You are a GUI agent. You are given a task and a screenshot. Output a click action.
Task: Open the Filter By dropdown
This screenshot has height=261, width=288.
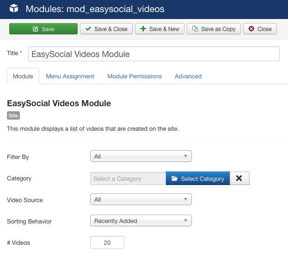(x=141, y=156)
